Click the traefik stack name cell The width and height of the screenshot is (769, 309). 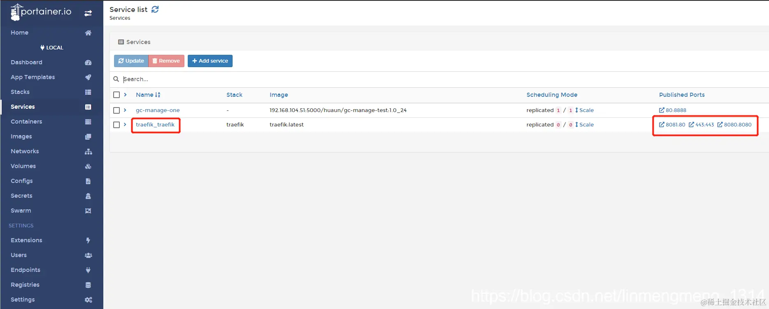tap(235, 125)
